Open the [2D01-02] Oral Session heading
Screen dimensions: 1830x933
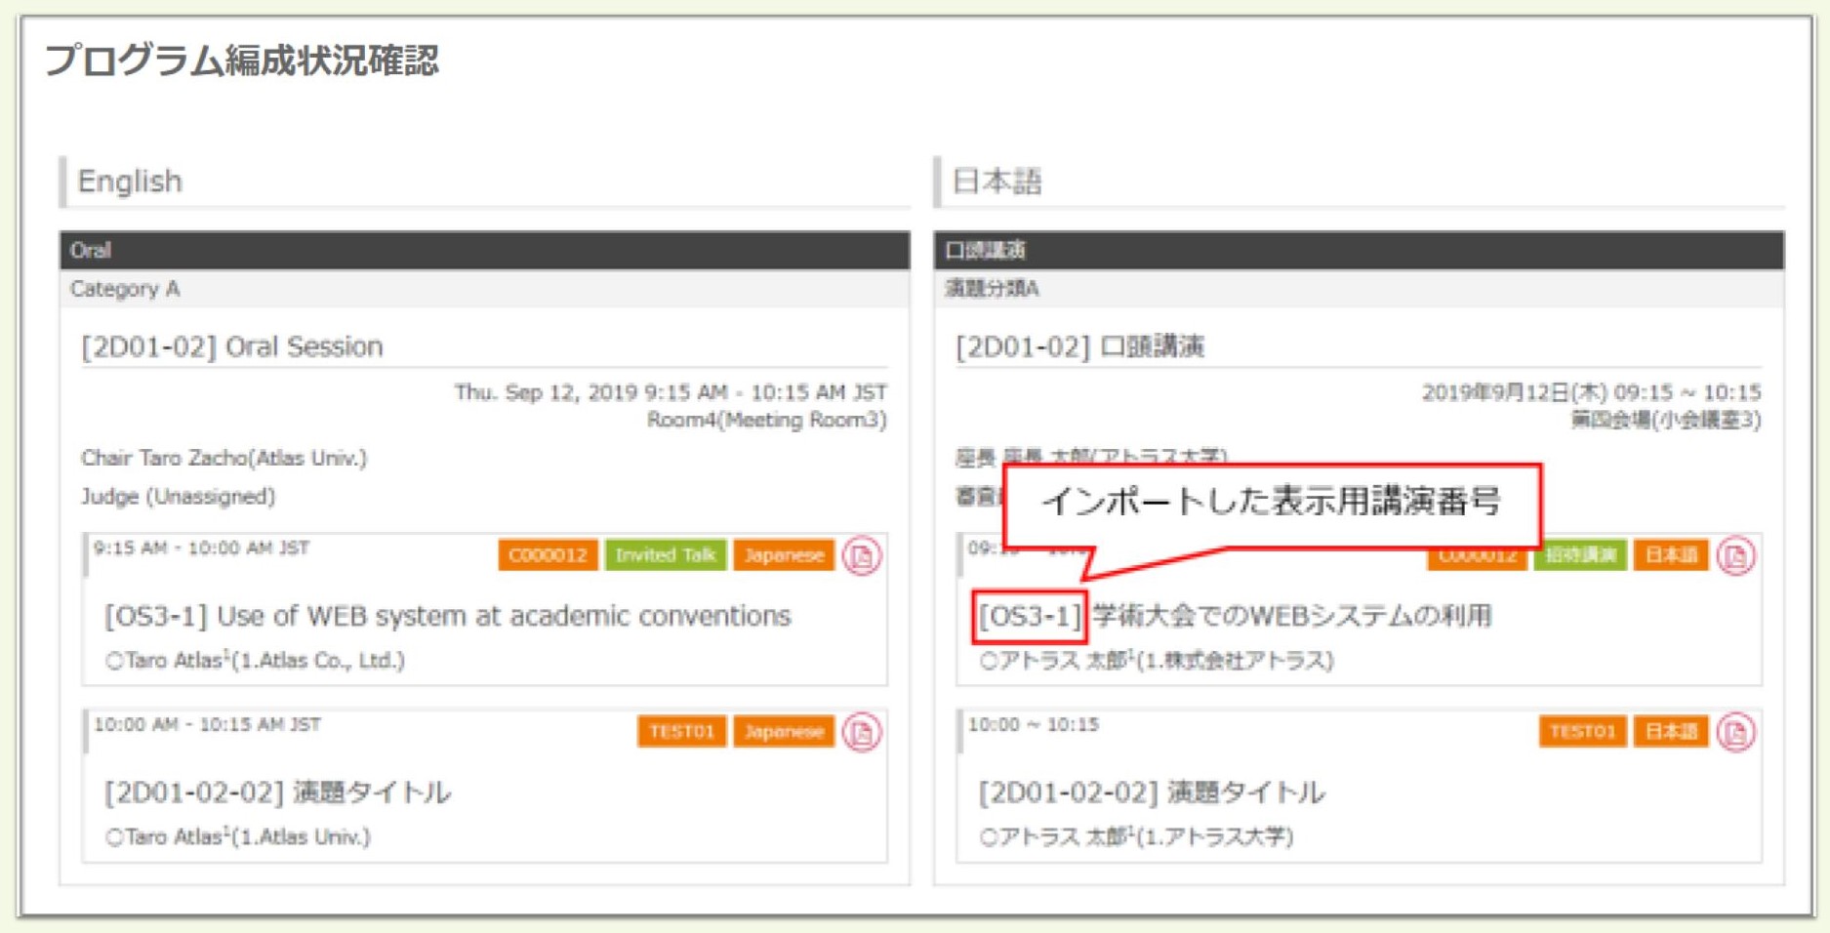232,346
